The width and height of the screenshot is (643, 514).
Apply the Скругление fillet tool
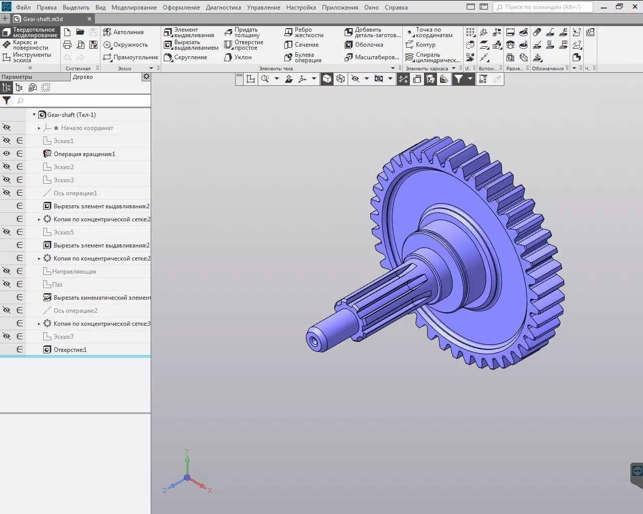point(186,57)
